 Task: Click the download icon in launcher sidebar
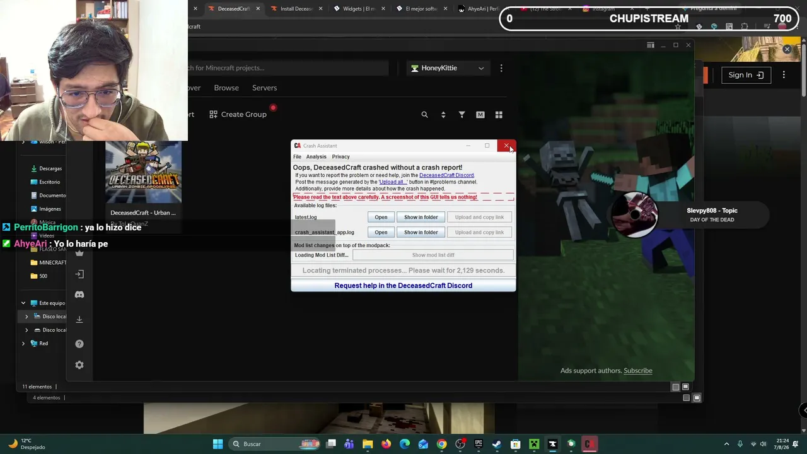(x=79, y=319)
